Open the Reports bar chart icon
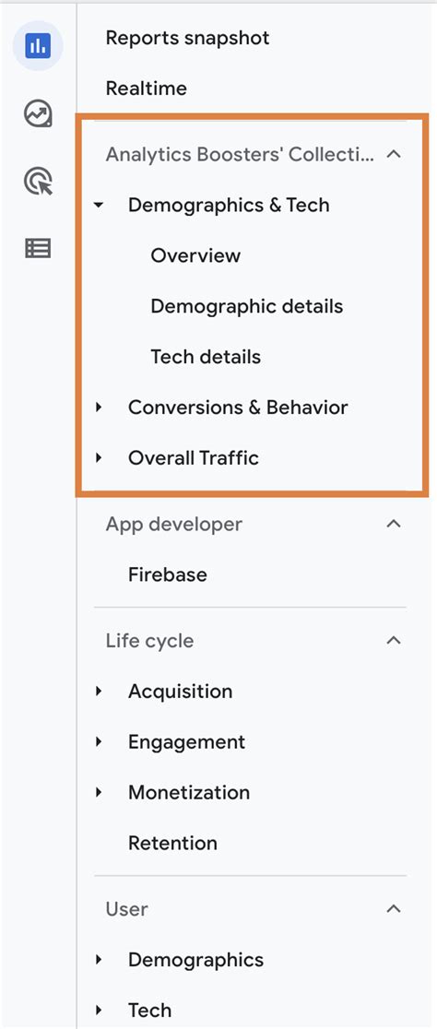437x1029 pixels. click(x=38, y=46)
